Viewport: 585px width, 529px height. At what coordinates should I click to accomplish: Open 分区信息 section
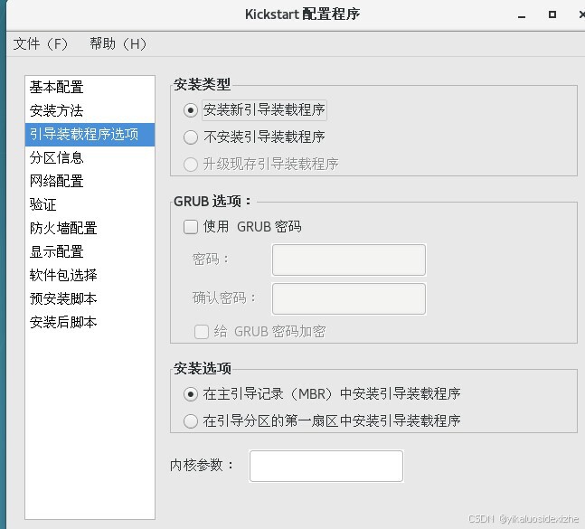point(90,158)
